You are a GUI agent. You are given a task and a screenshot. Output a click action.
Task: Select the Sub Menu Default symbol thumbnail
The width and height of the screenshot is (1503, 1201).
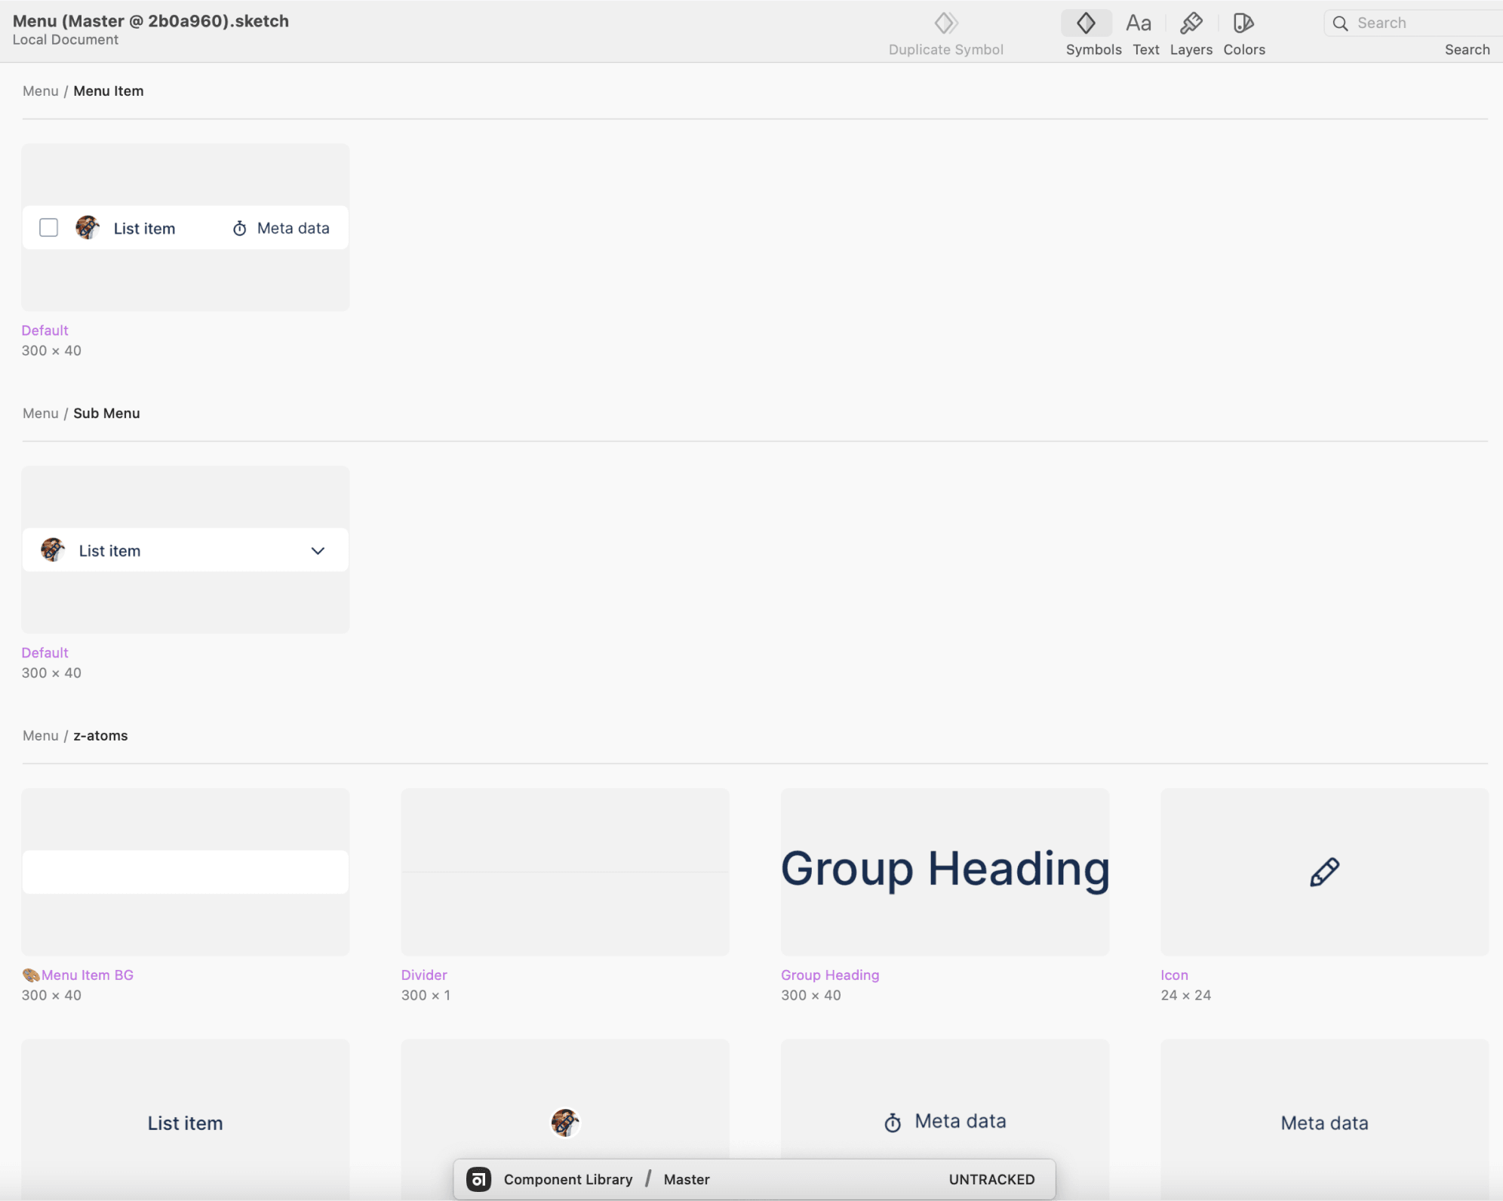point(185,550)
